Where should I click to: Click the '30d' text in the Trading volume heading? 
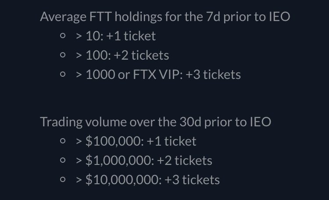click(190, 122)
